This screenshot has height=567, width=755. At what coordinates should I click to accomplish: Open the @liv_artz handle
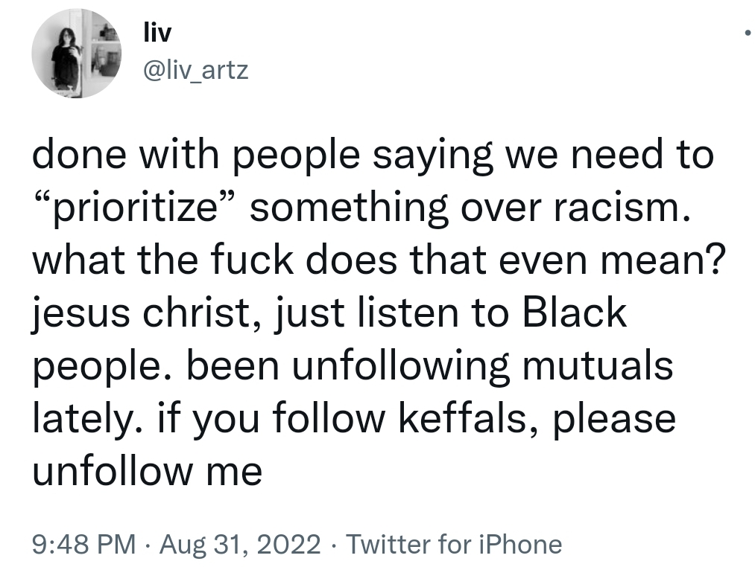(195, 71)
